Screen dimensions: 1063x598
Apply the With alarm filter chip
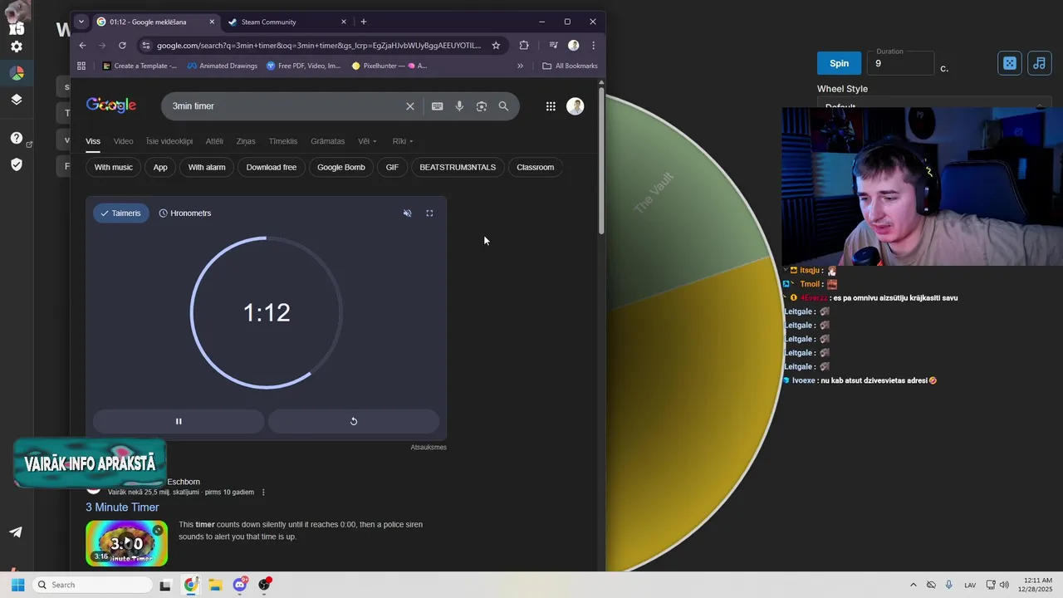(x=207, y=167)
